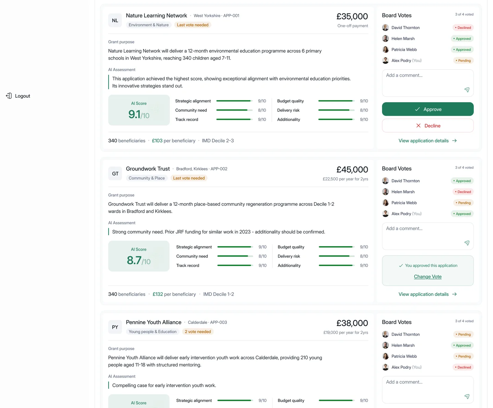Click Helen Marsh's Declined status on Groundwork Trust
This screenshot has height=408, width=493.
click(x=463, y=192)
